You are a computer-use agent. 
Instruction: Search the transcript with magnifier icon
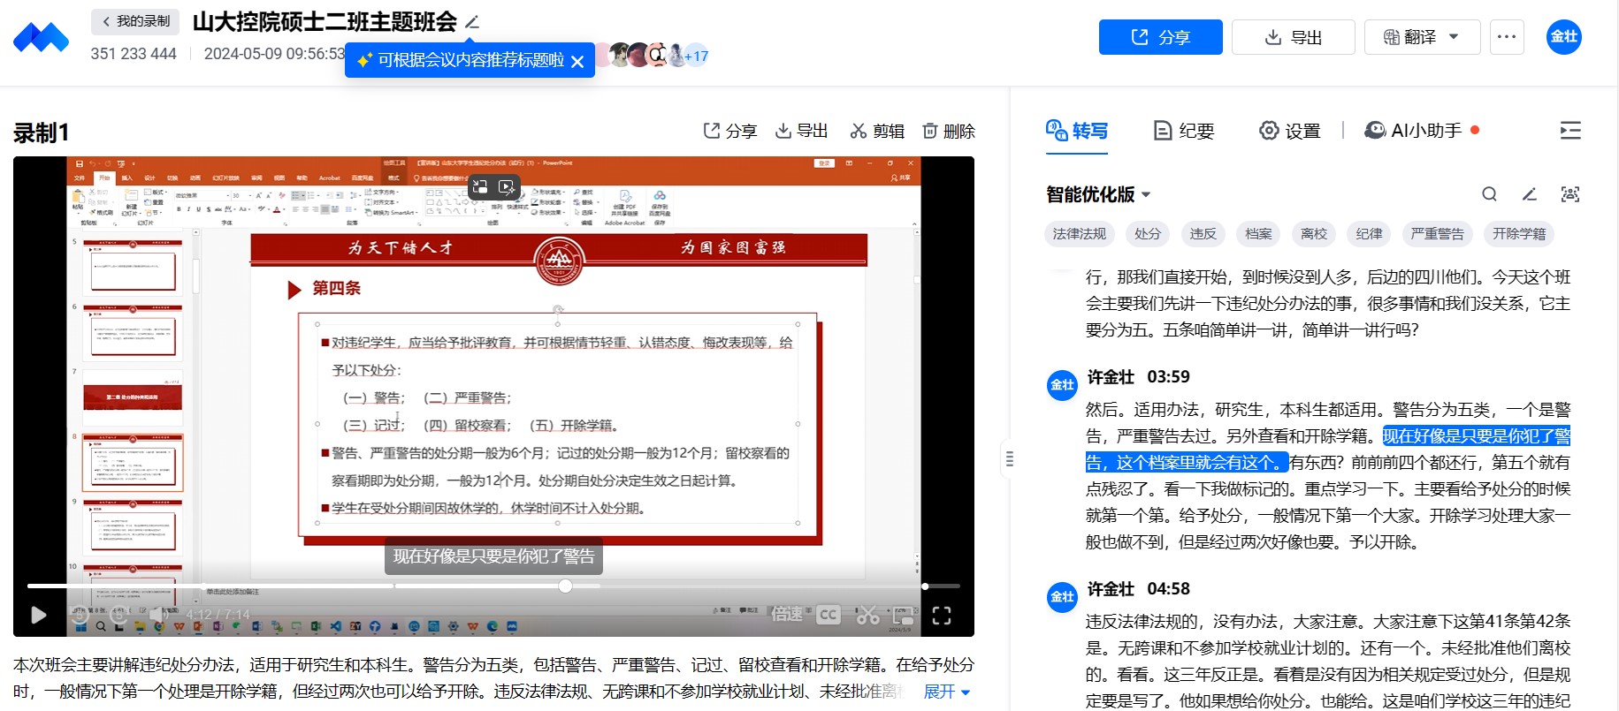click(1489, 194)
